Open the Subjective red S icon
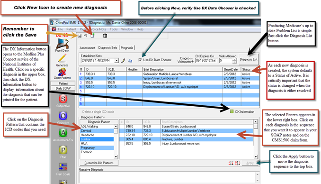This screenshot has height=184, width=321. pyautogui.click(x=63, y=99)
